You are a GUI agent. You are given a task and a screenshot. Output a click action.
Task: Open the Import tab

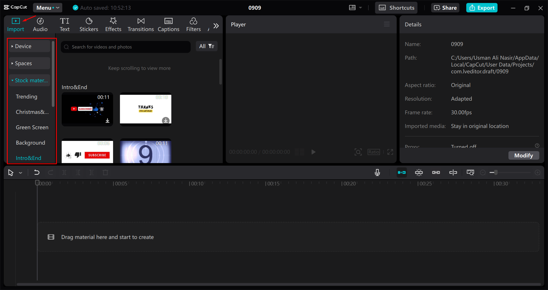(15, 25)
